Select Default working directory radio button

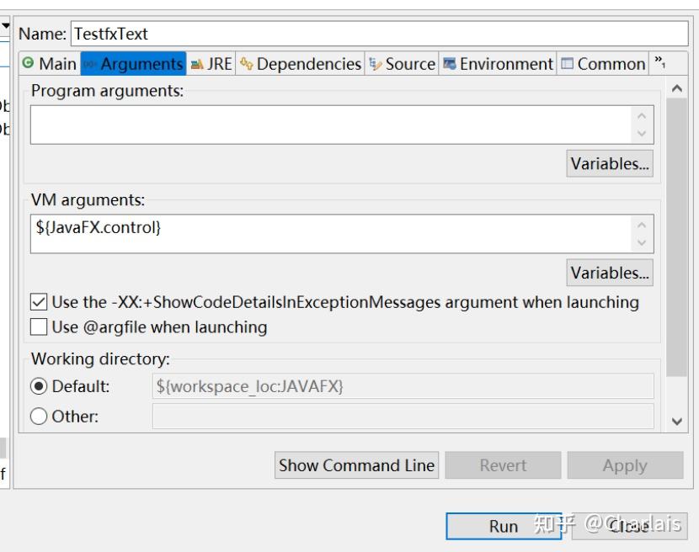point(39,386)
